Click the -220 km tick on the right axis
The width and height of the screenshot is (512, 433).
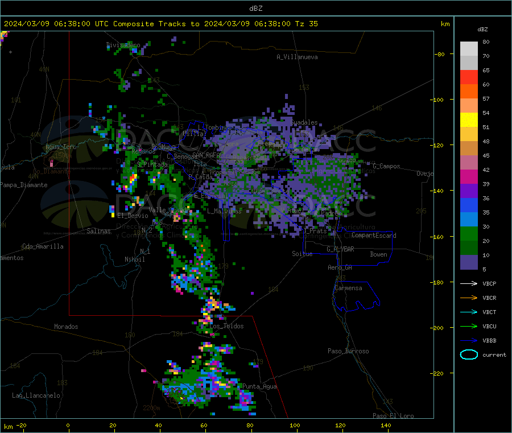(438, 374)
